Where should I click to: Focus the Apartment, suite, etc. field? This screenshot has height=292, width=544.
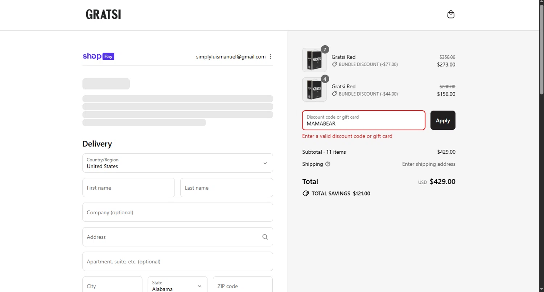point(178,262)
